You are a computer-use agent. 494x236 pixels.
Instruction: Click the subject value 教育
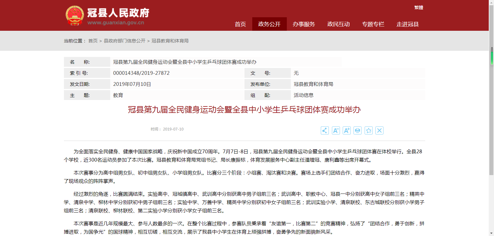118,95
